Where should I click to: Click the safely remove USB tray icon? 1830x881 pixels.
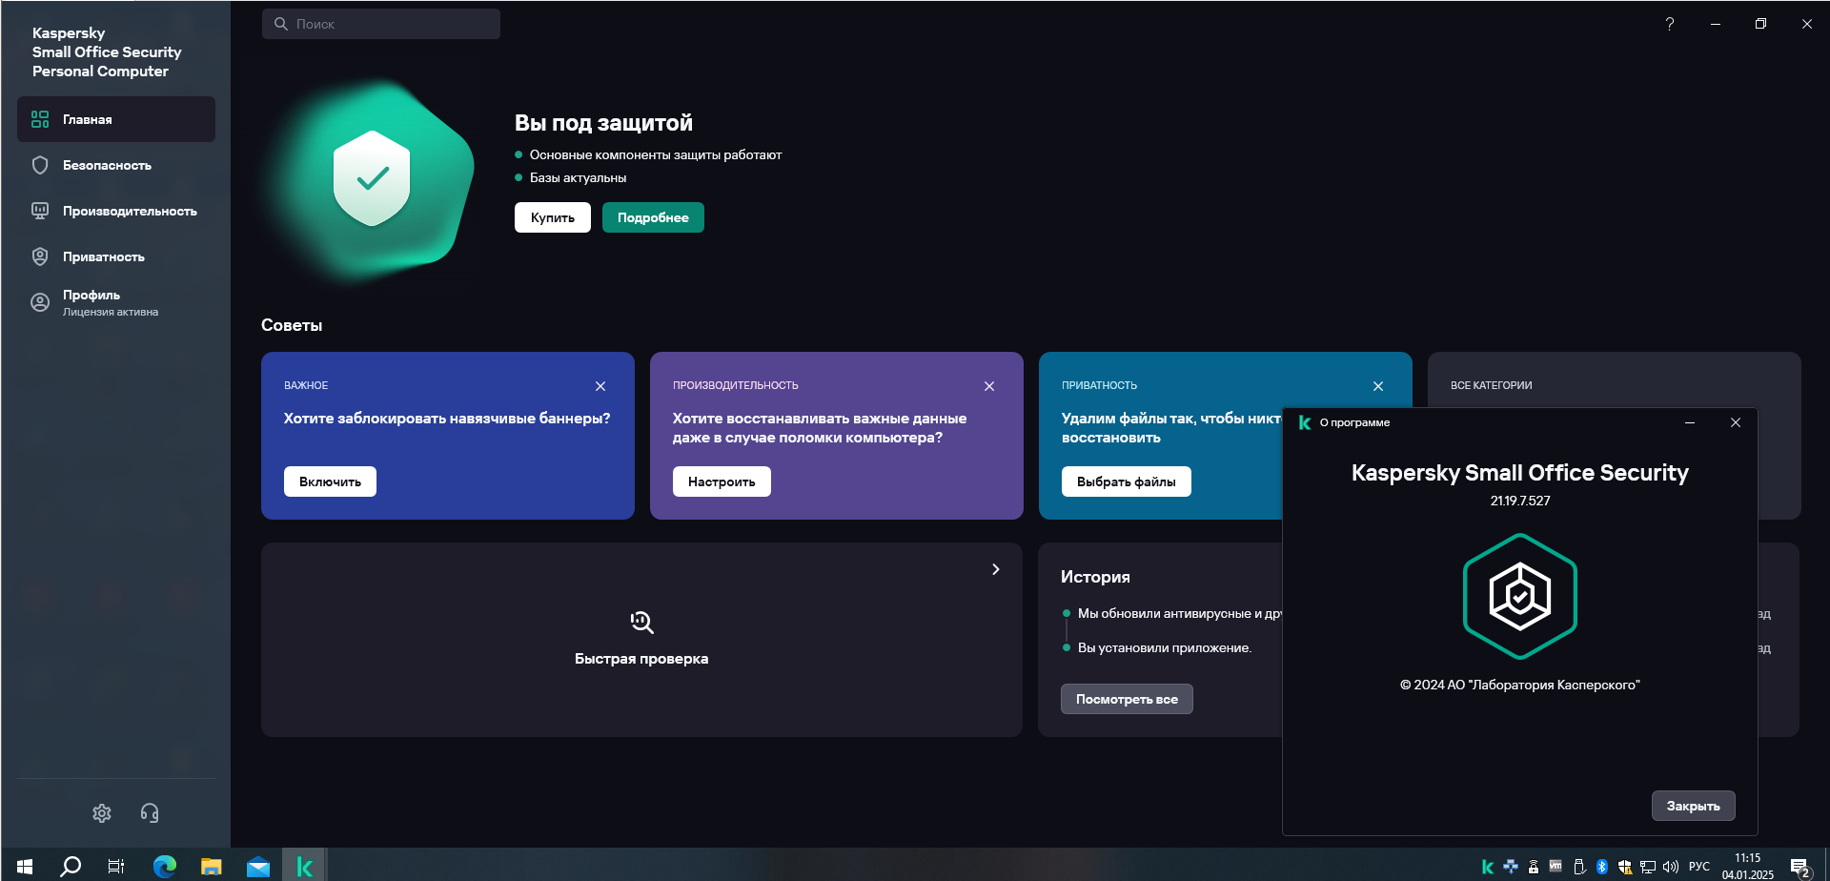tap(1578, 867)
